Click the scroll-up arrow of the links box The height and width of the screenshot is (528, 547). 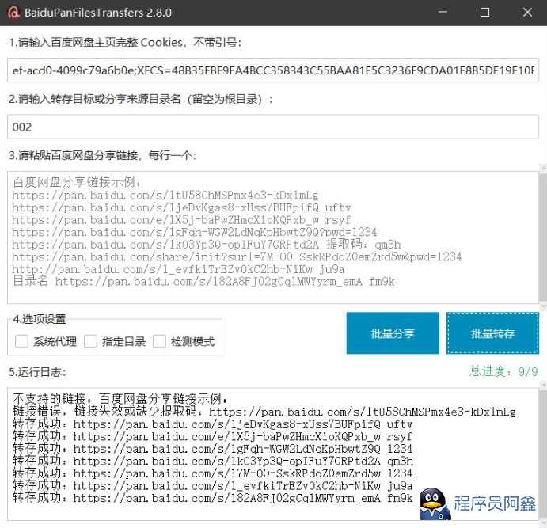pyautogui.click(x=543, y=169)
